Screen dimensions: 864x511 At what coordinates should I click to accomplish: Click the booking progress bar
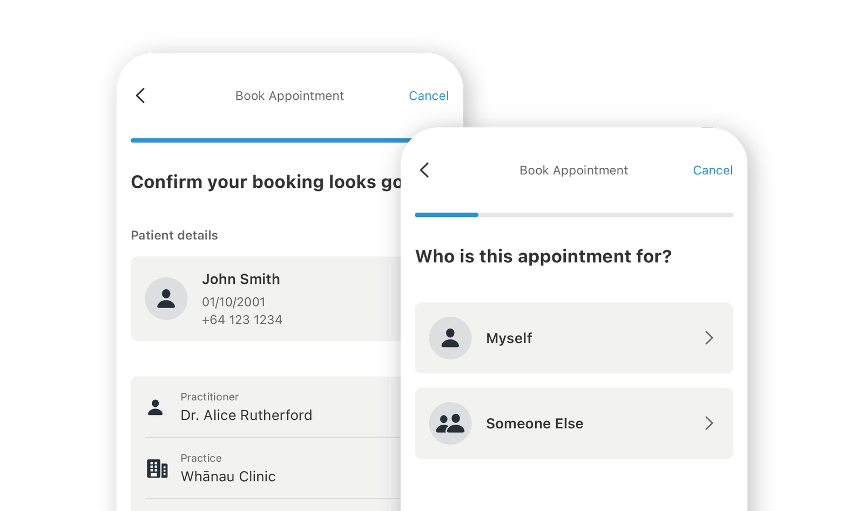pos(573,215)
